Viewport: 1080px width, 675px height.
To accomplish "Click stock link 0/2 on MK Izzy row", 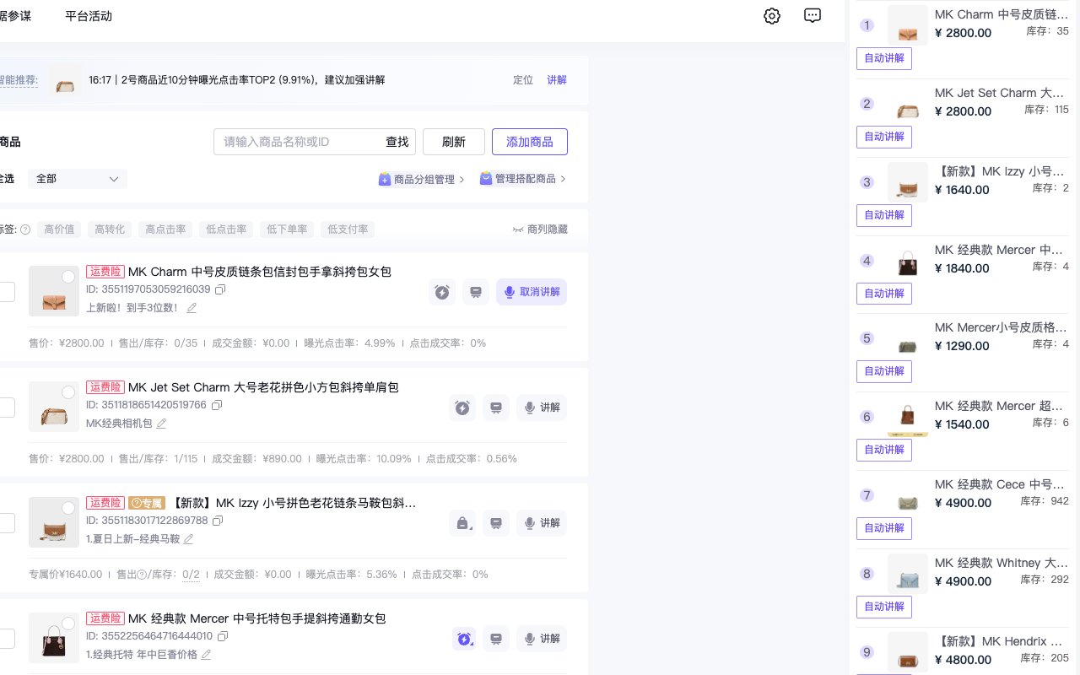I will [x=191, y=575].
